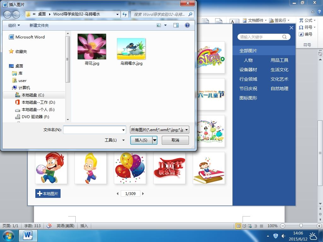The width and height of the screenshot is (323, 242).
Task: Click the change view icon in the dialog toolbar
Action: [x=159, y=25]
